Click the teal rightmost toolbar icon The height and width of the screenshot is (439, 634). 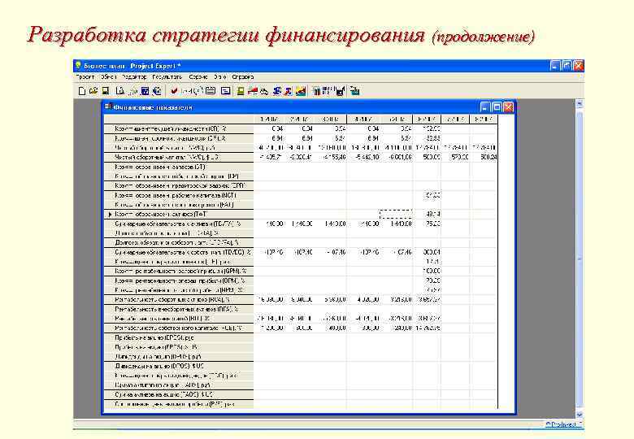(x=354, y=91)
